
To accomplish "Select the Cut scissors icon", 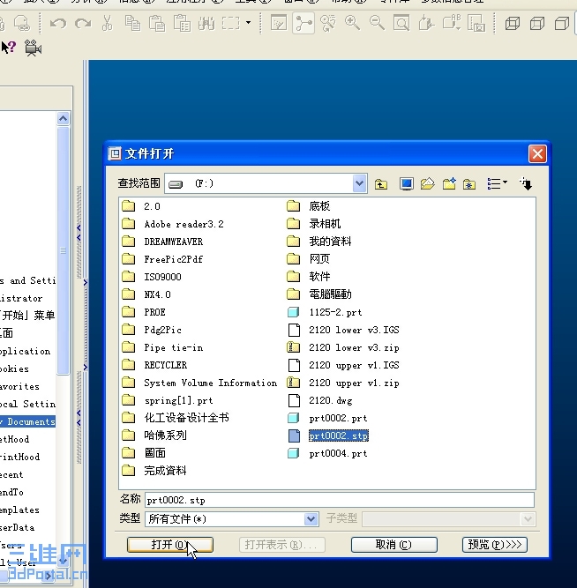I will coord(108,23).
